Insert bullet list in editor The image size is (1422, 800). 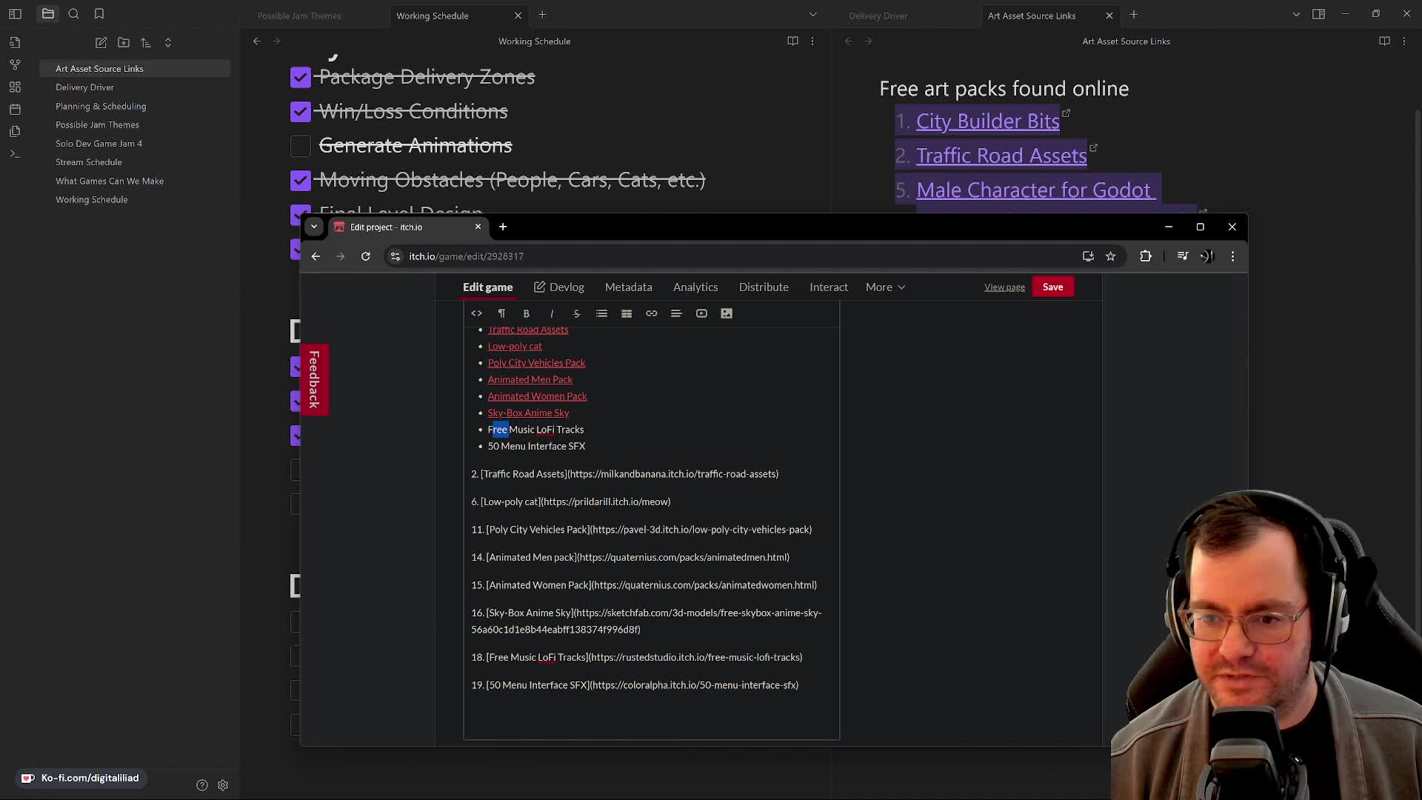click(601, 313)
